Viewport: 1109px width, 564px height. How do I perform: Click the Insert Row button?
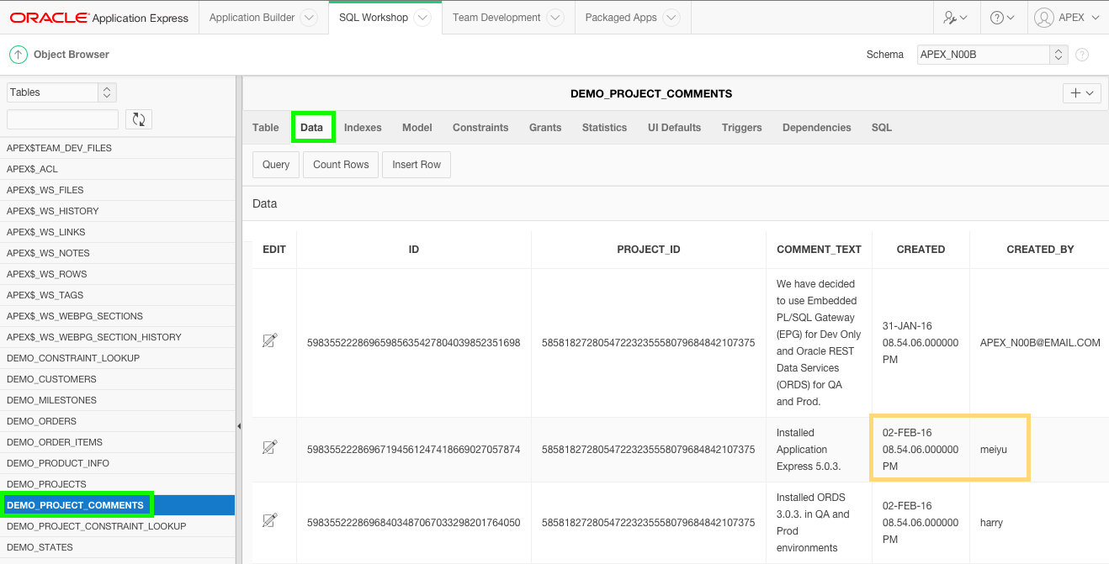click(416, 165)
